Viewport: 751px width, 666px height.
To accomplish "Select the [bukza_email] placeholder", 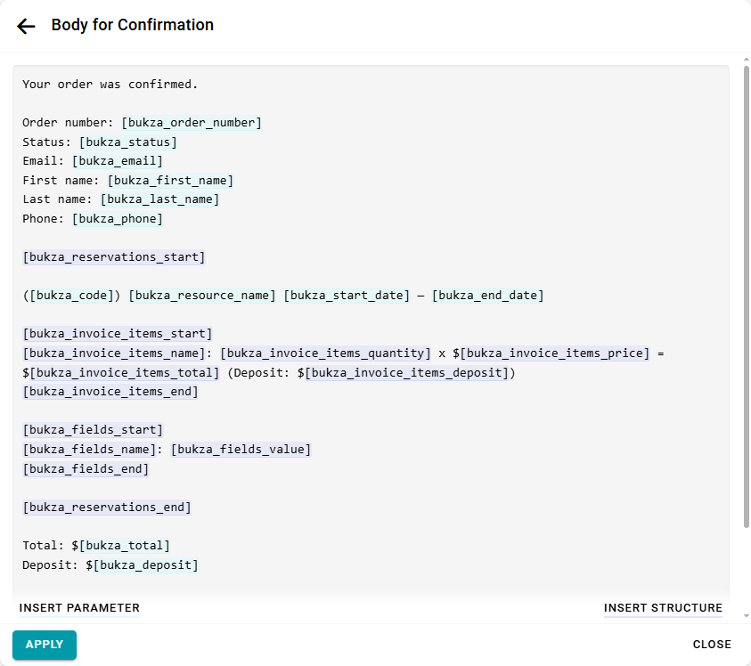I will click(118, 161).
